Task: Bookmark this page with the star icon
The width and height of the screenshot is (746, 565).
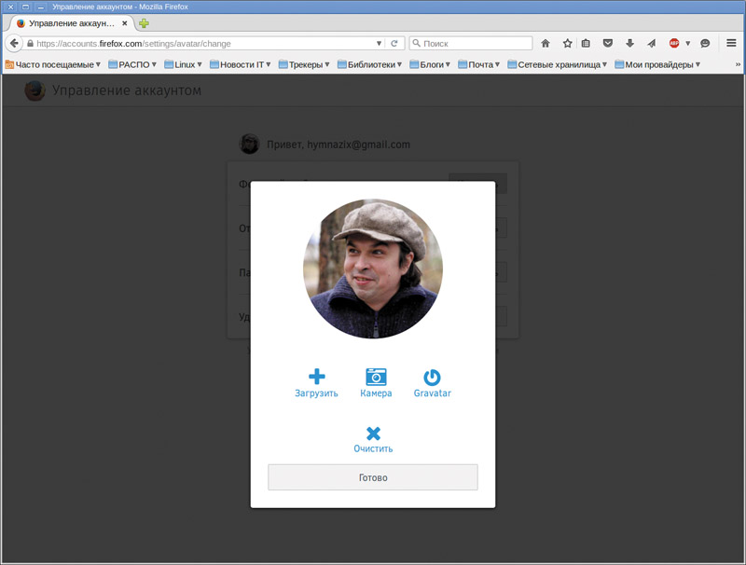Action: coord(567,43)
